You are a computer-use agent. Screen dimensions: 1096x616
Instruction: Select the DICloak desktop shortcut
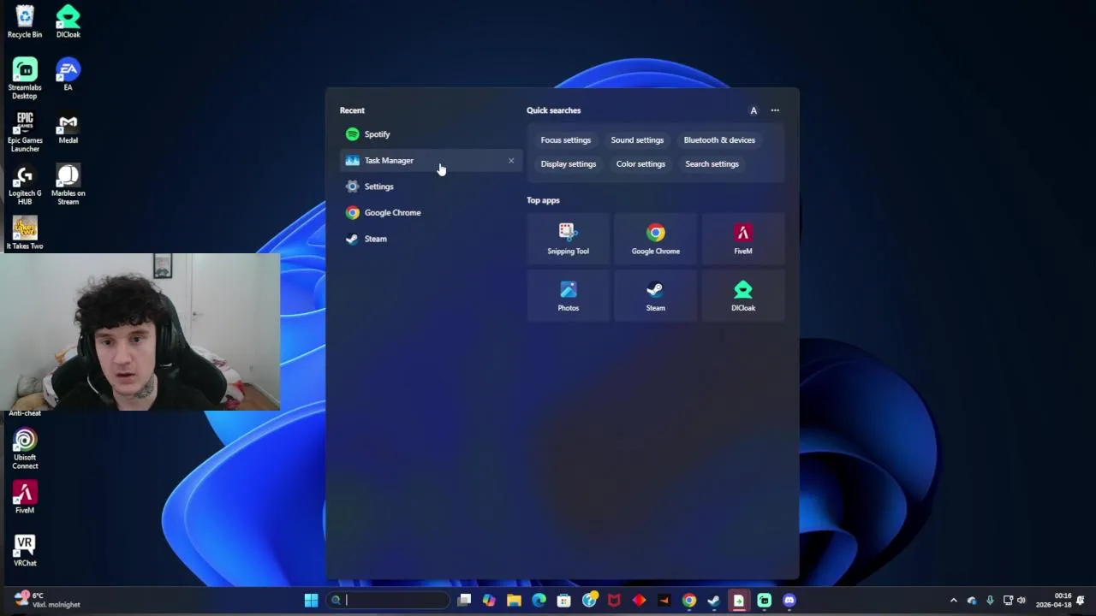[68, 22]
